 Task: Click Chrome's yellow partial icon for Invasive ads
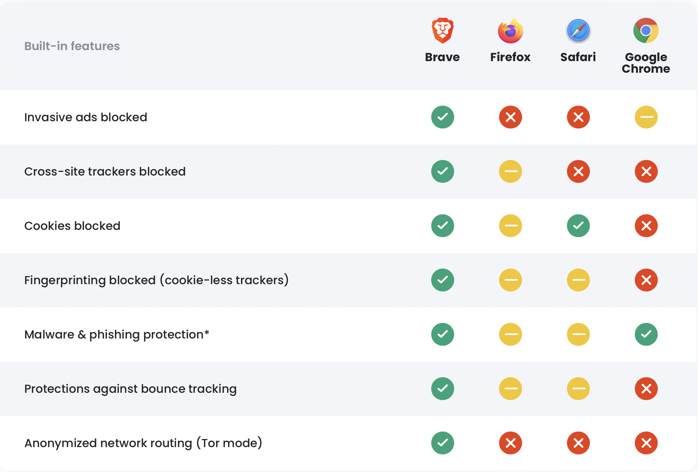click(x=646, y=117)
